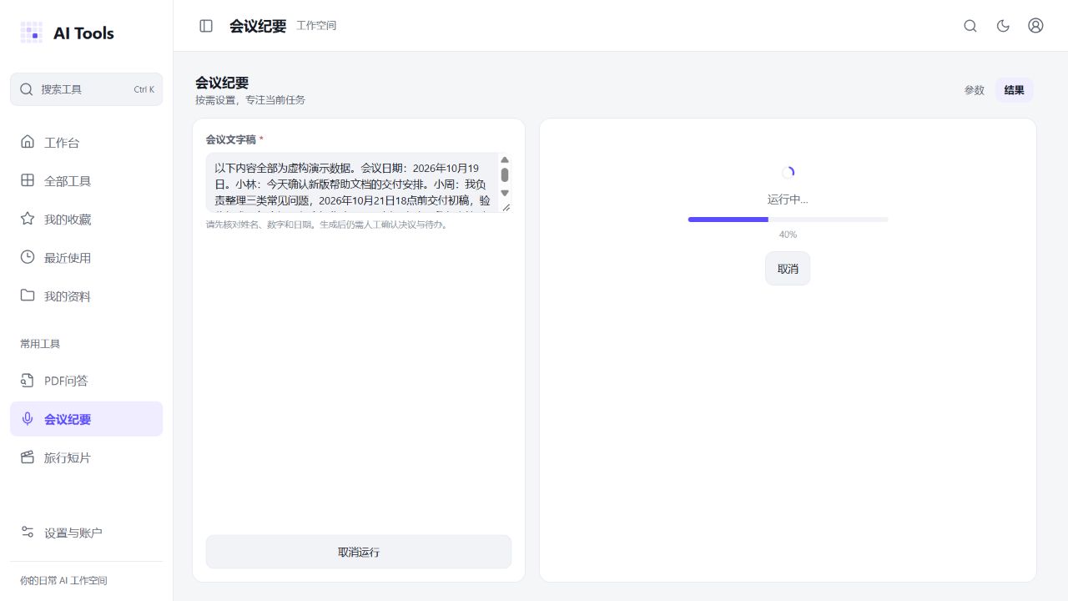Screen dimensions: 1068x601
Task: Click the AI Tools logo icon
Action: click(32, 33)
